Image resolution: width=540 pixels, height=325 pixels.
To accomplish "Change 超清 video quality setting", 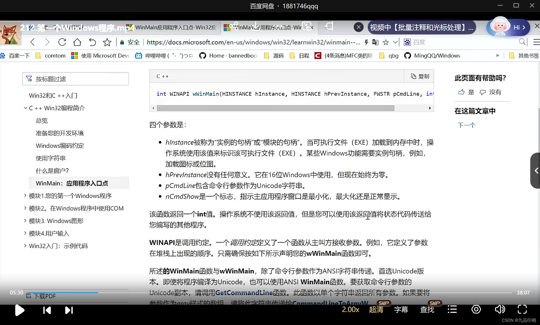I will click(376, 309).
